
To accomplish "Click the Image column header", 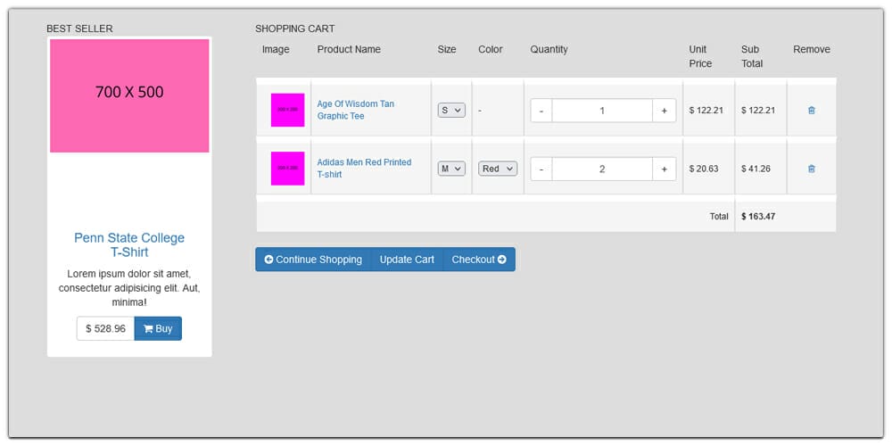I will pos(276,49).
